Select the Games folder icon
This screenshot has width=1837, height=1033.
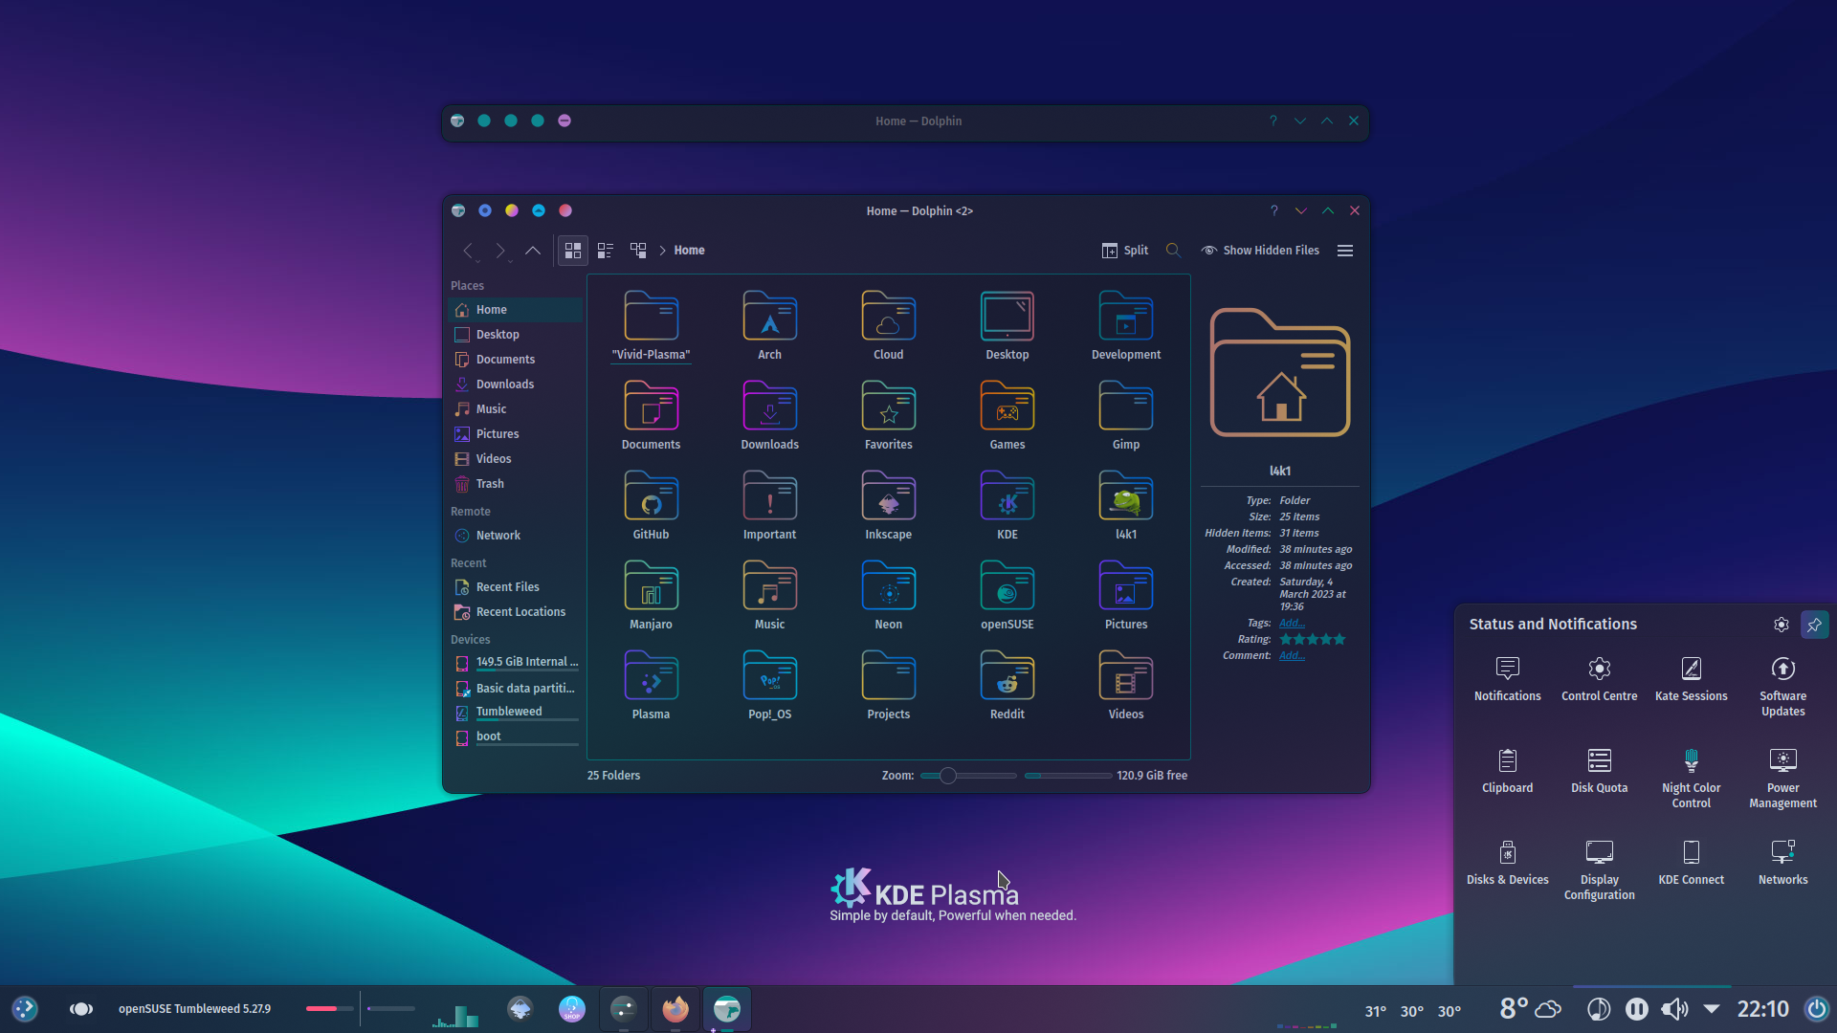point(1007,406)
